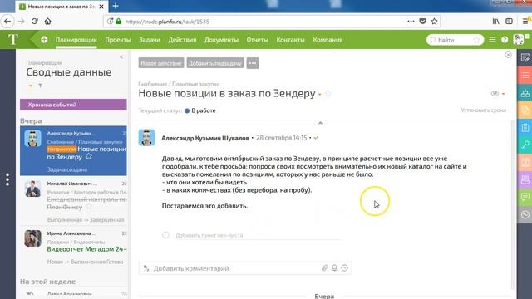Open the Задачи menu
The width and height of the screenshot is (532, 299).
pos(150,40)
